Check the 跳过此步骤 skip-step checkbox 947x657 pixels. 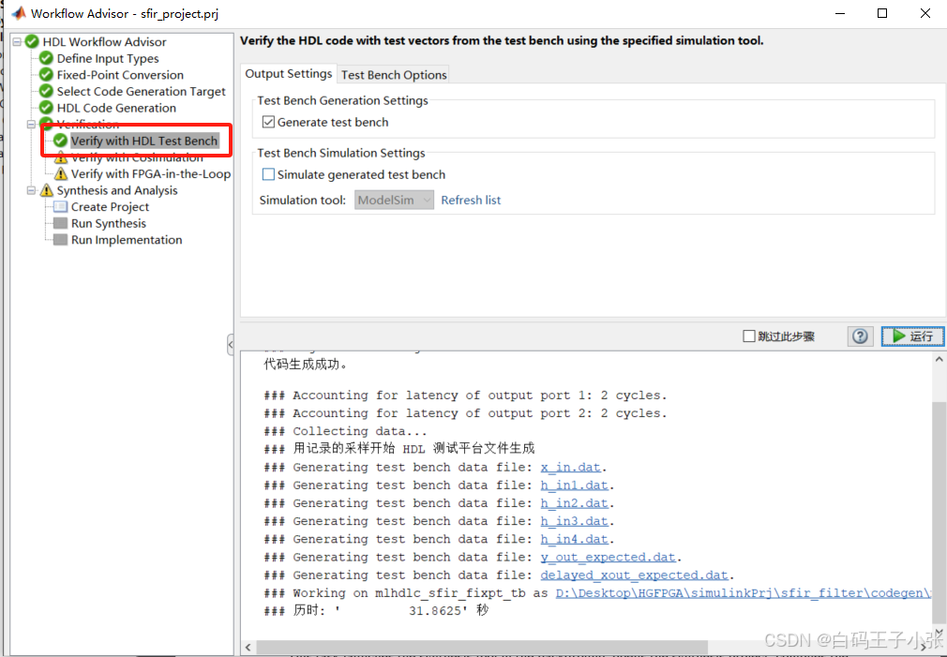click(749, 336)
